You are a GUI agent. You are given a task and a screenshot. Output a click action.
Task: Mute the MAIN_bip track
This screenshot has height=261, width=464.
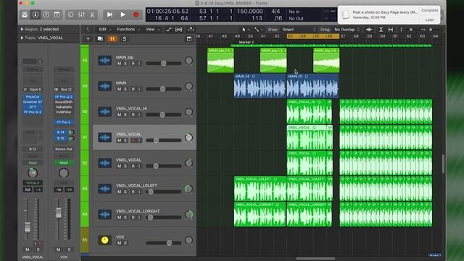[x=119, y=63]
